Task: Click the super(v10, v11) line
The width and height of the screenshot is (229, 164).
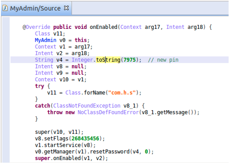Action: [59, 132]
